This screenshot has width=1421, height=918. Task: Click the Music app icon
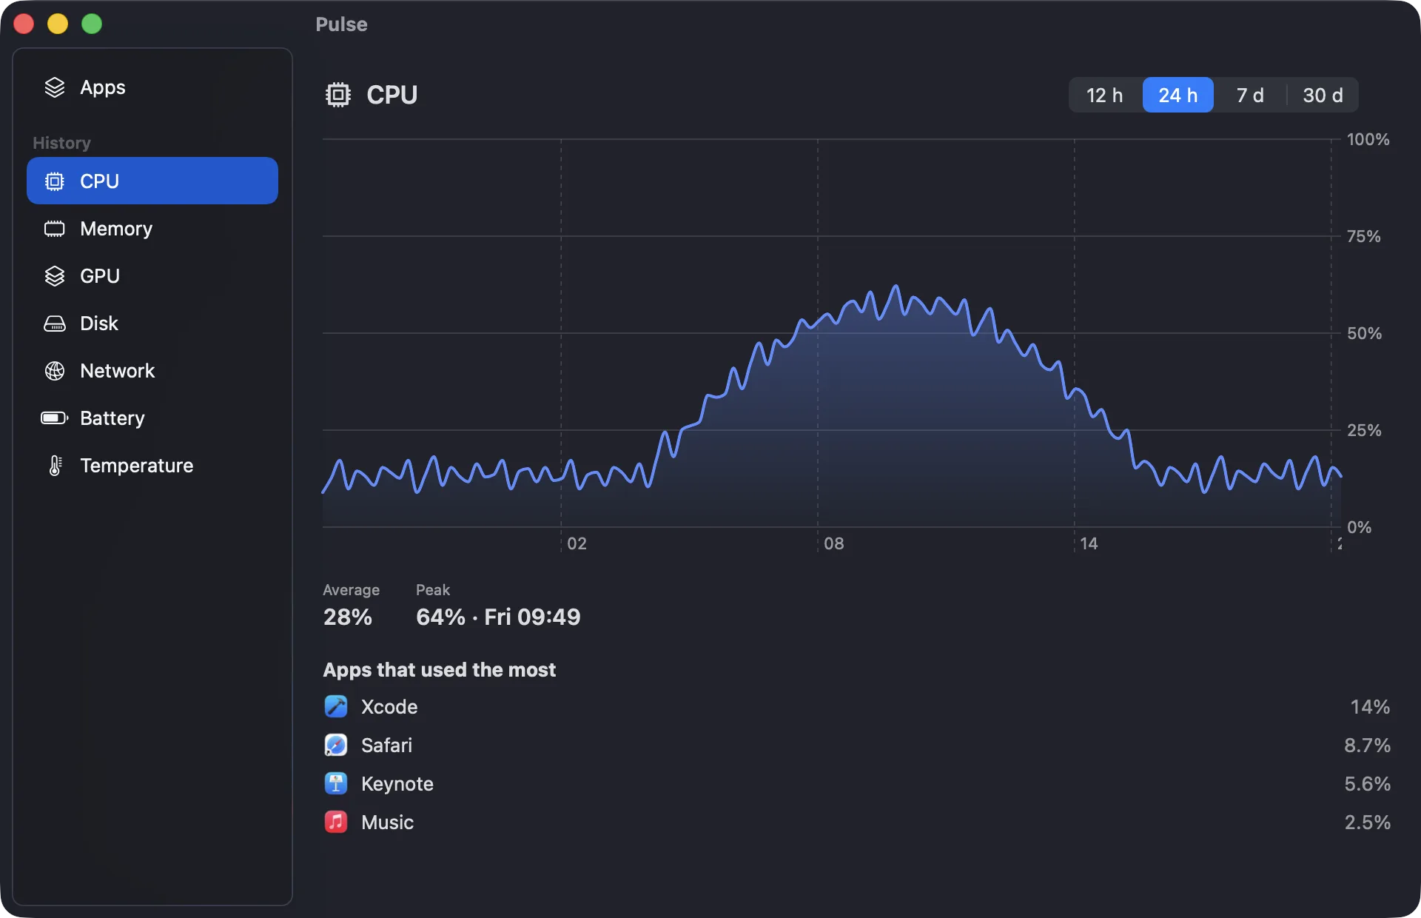pos(336,822)
